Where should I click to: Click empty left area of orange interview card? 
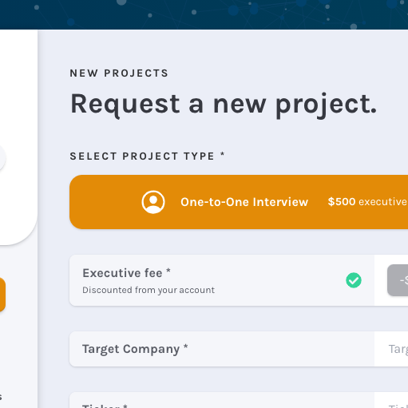point(105,202)
